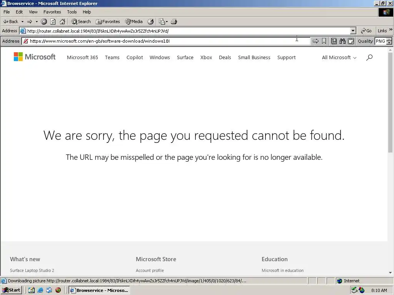This screenshot has height=295, width=394.
Task: Open the Favorites pane
Action: coord(108,22)
